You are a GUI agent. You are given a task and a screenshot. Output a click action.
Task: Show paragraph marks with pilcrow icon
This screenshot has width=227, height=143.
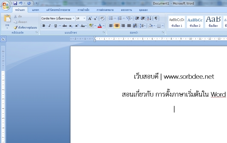[156, 19]
